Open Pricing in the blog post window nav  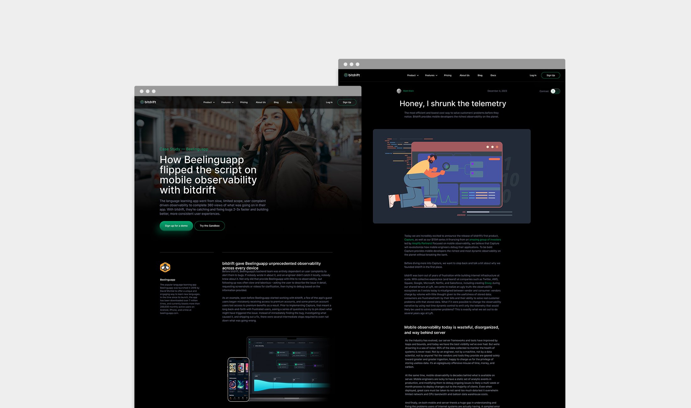[x=448, y=75]
